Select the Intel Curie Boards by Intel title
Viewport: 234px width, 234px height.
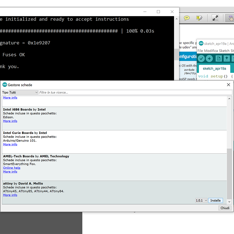point(25,133)
